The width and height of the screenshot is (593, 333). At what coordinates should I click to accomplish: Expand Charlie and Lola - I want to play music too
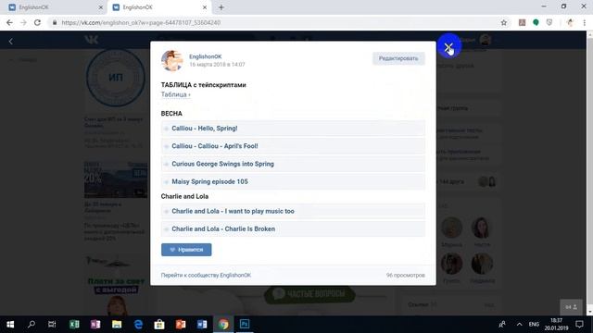[293, 211]
